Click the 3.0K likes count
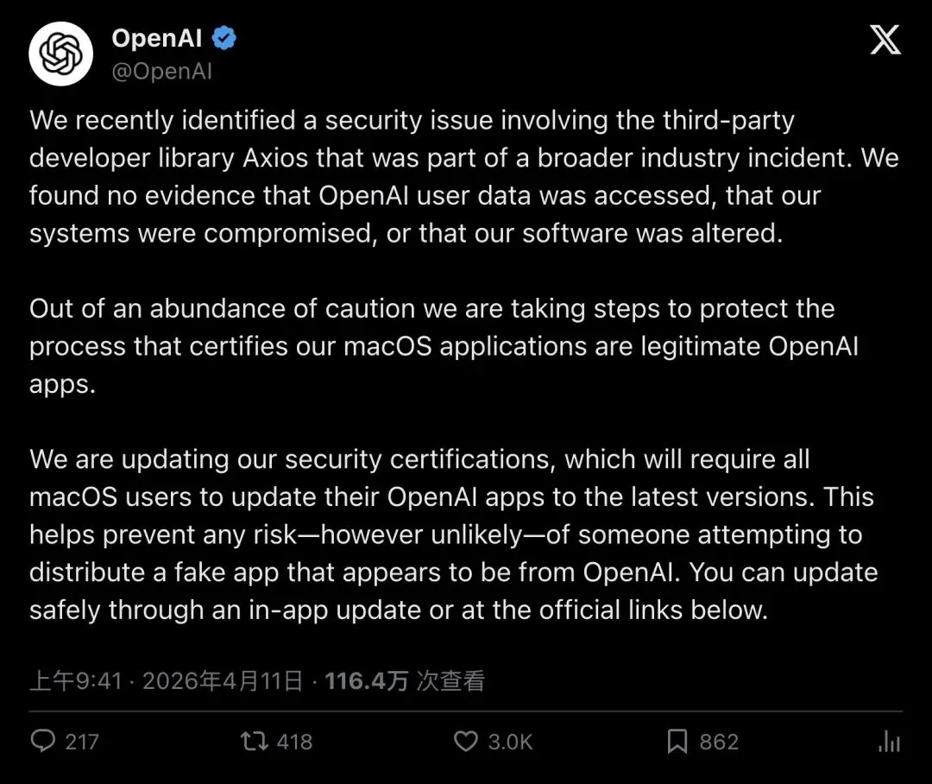 (x=510, y=742)
